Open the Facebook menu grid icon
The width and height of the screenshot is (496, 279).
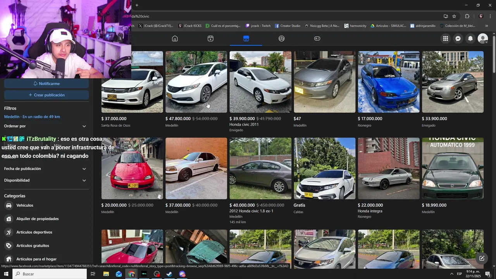(446, 38)
